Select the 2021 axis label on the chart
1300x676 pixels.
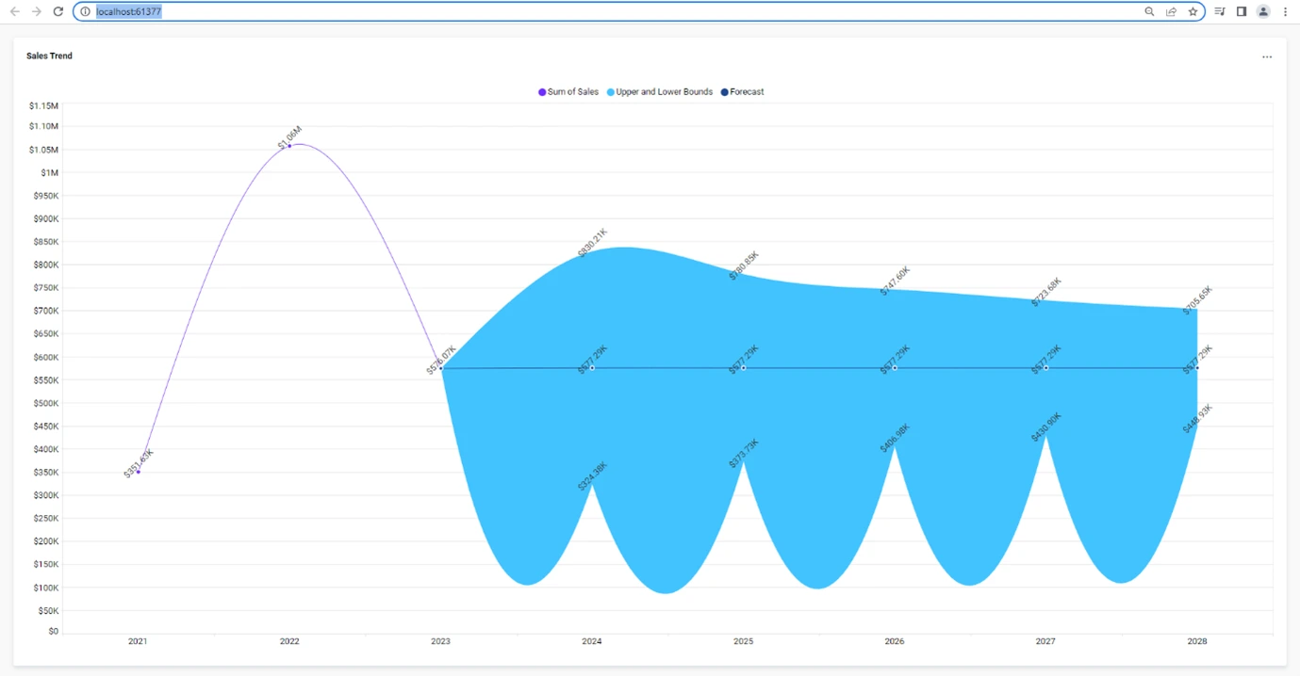click(x=138, y=641)
